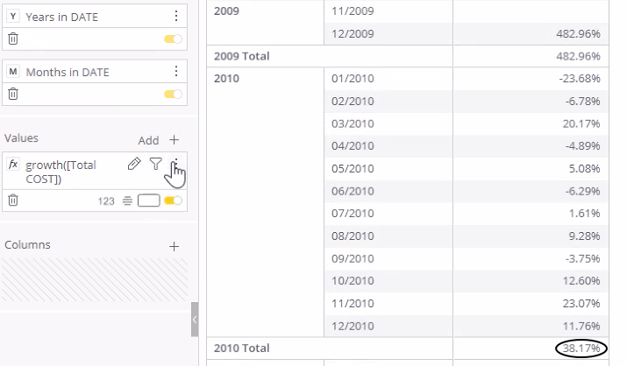Click the fx formula icon
Viewport: 627px width, 366px height.
(13, 164)
